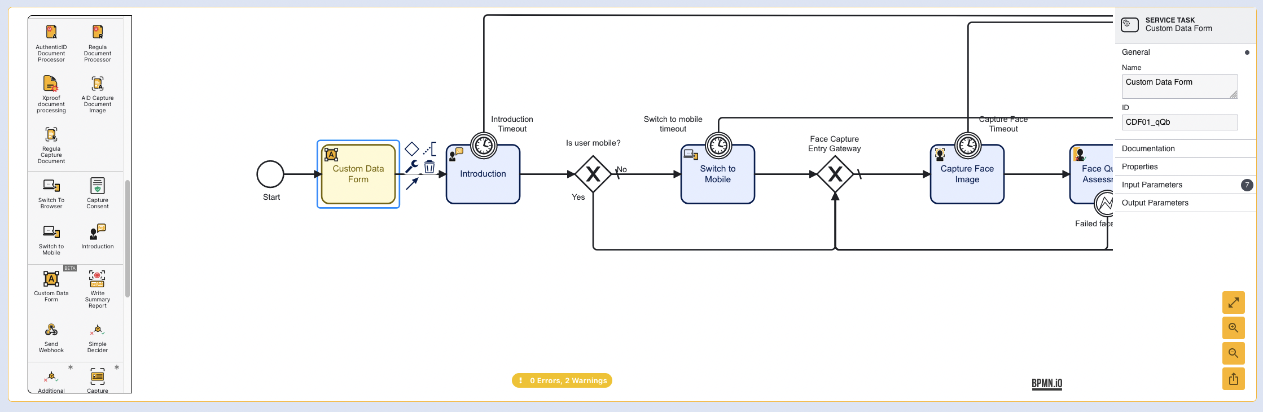Screen dimensions: 1263x412
Task: Click the 'No' flow label
Action: pyautogui.click(x=622, y=169)
